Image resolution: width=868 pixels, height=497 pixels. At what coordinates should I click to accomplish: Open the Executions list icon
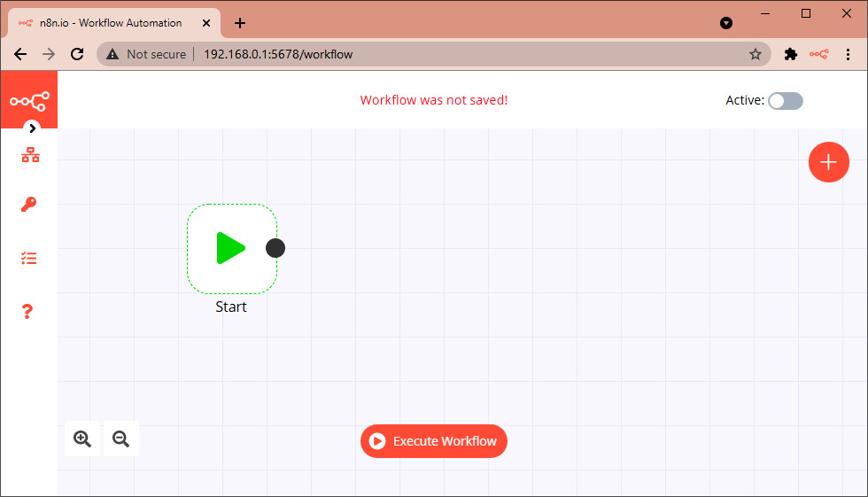28,258
